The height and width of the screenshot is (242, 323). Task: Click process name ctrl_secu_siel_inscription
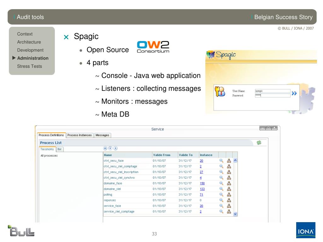click(x=121, y=172)
